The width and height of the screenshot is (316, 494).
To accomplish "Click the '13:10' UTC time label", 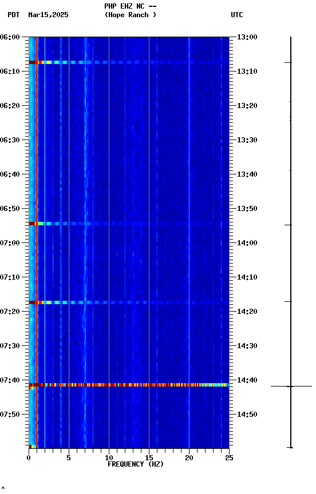I will click(247, 71).
